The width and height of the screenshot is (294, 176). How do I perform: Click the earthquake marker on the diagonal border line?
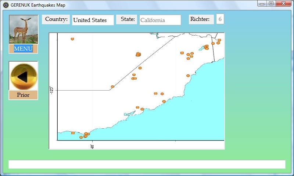tap(112, 87)
